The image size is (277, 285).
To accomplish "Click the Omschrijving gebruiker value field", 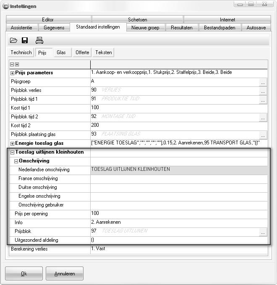I will pyautogui.click(x=179, y=205).
